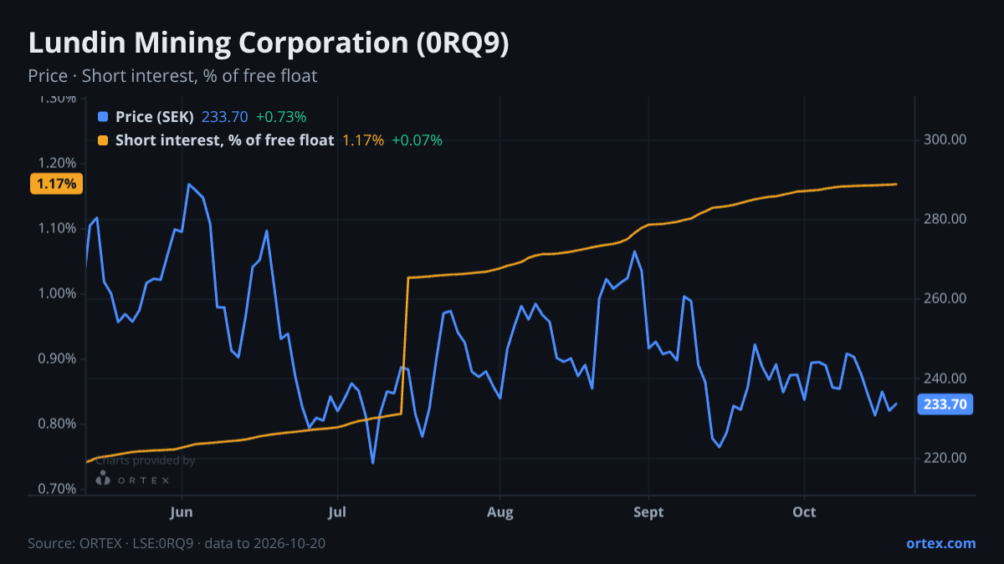Click the Jun label on the time axis
Screen dimensions: 1004x564
point(182,511)
